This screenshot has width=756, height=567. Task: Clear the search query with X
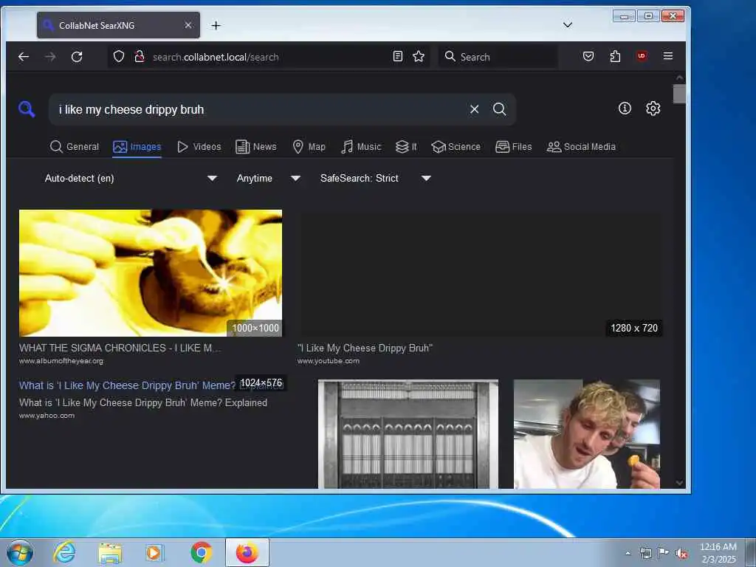pyautogui.click(x=475, y=109)
